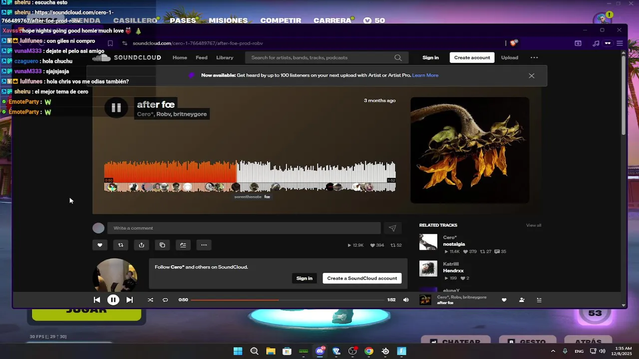Screen dimensions: 639x359
Task: Open Windows taskbar search
Action: [x=254, y=351]
